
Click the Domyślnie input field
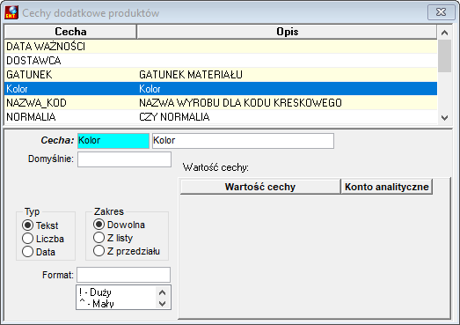coord(124,159)
